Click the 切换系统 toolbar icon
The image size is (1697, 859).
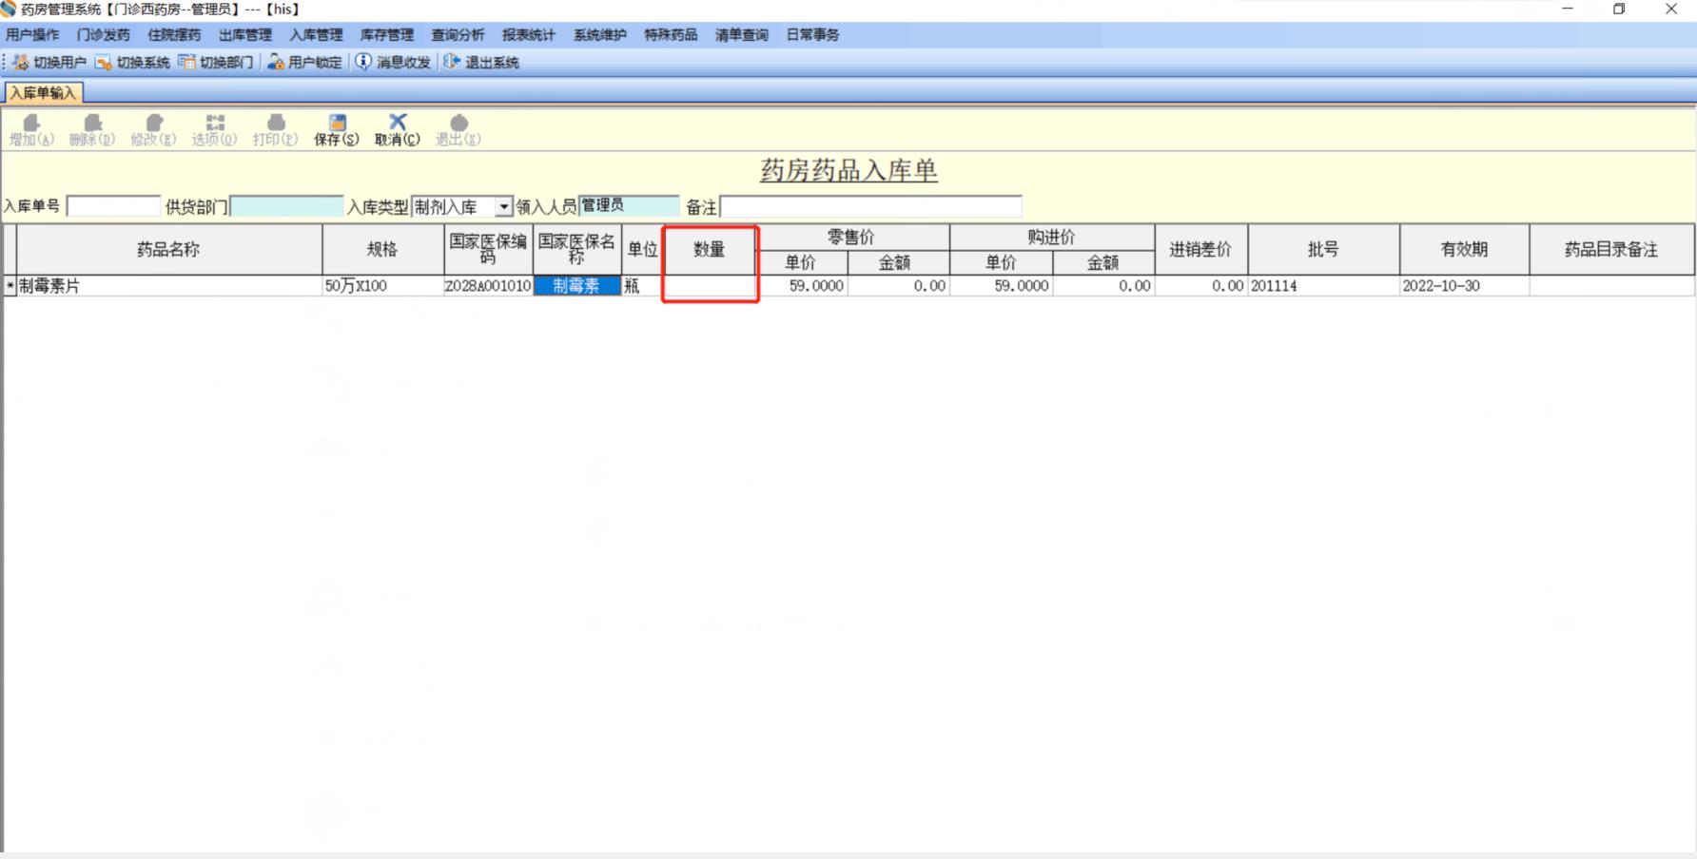[132, 62]
